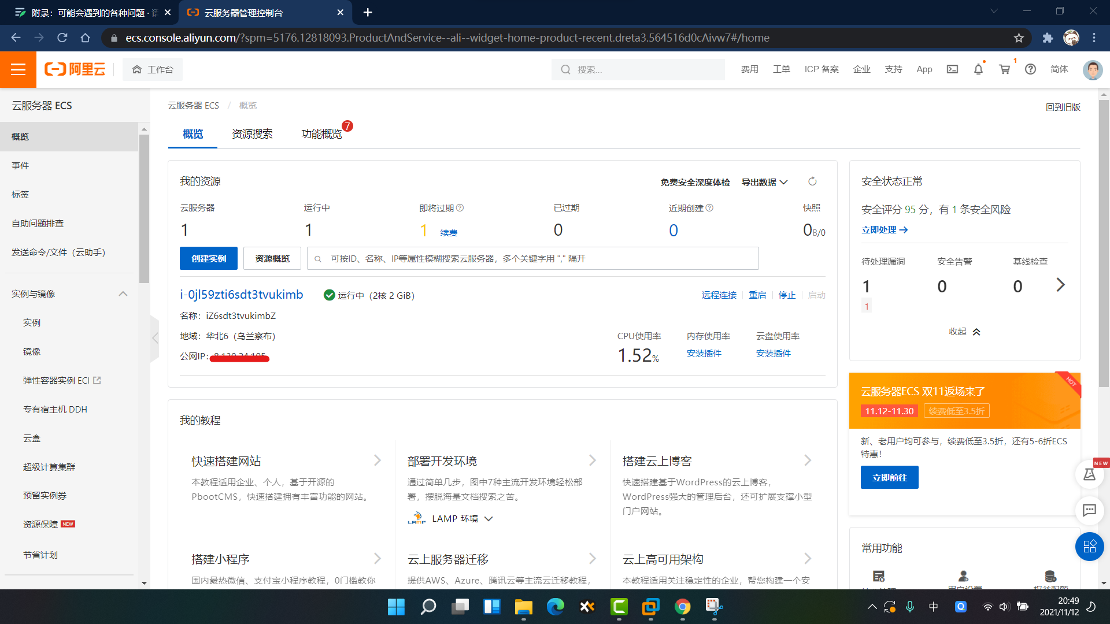Expand the 导出数据 dropdown
This screenshot has width=1110, height=624.
(764, 182)
